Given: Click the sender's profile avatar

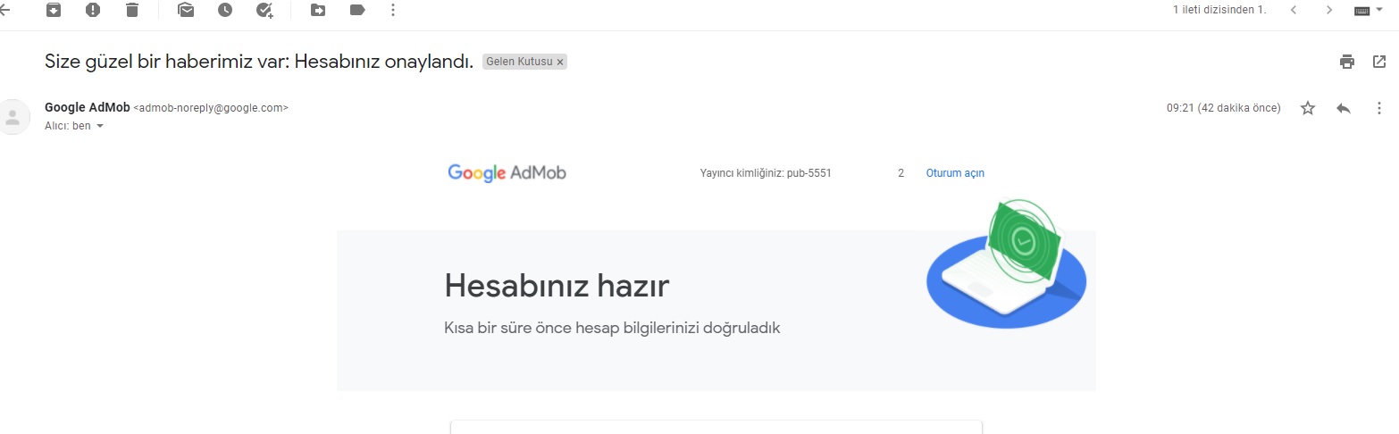Looking at the screenshot, I should pyautogui.click(x=13, y=117).
